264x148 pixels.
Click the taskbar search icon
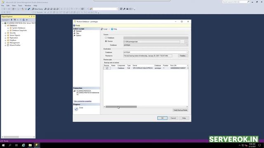pos(10,145)
